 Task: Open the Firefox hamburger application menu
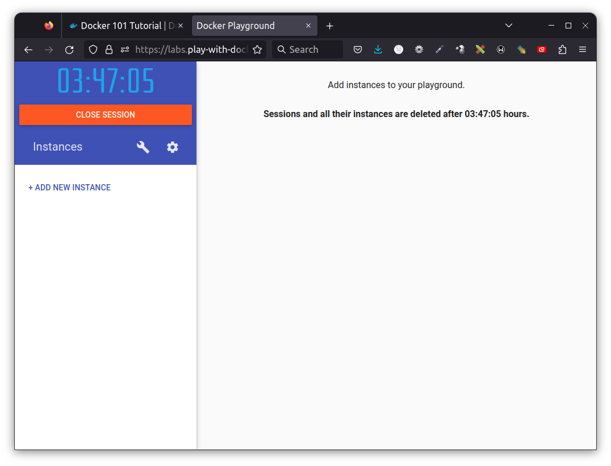tap(583, 49)
